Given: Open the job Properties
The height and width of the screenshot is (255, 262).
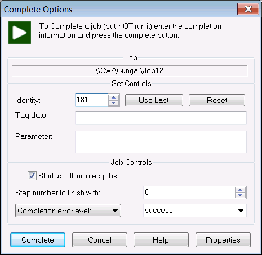Looking at the screenshot, I should [223, 240].
